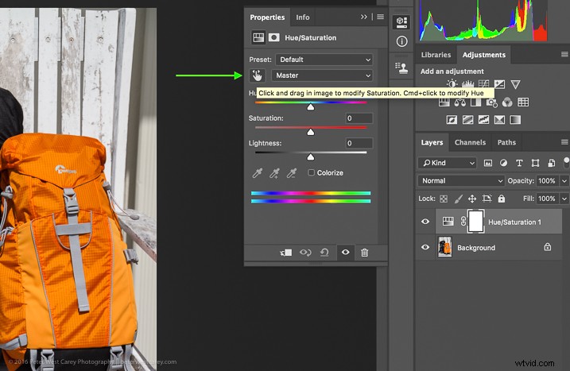
Task: Click the Saturation slider handle
Action: tap(311, 132)
